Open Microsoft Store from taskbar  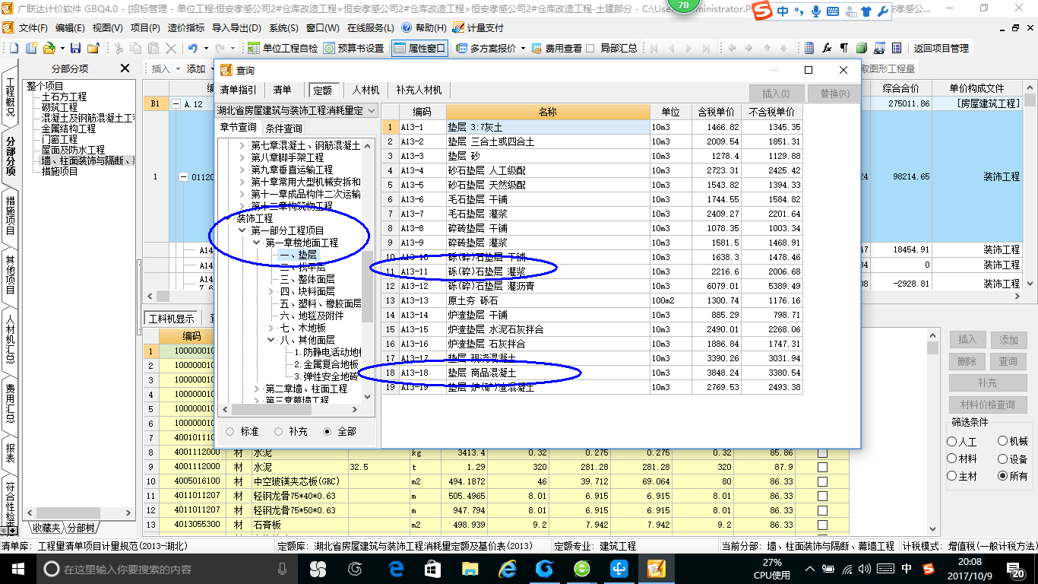[x=432, y=568]
